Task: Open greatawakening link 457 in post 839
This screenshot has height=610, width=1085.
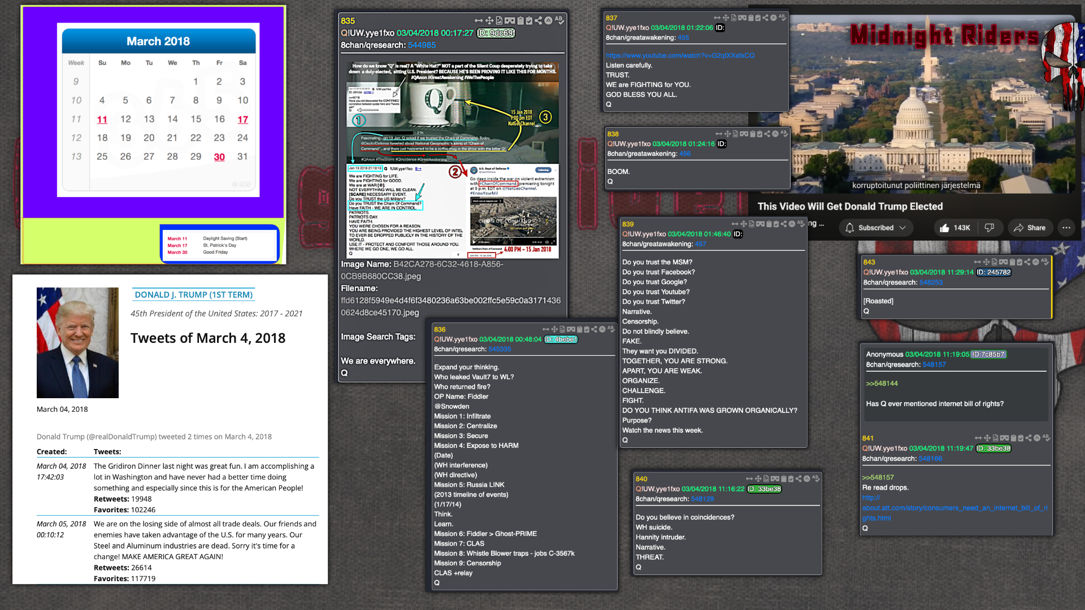Action: coord(701,244)
